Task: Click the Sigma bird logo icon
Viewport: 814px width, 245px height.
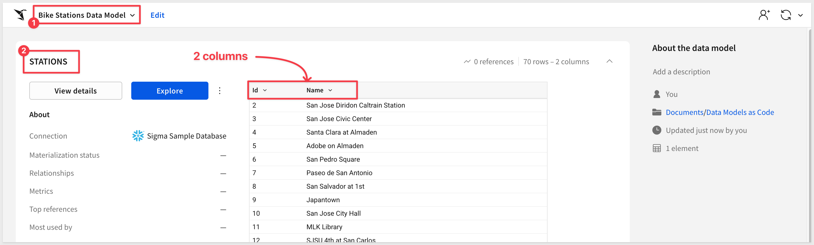Action: click(20, 15)
